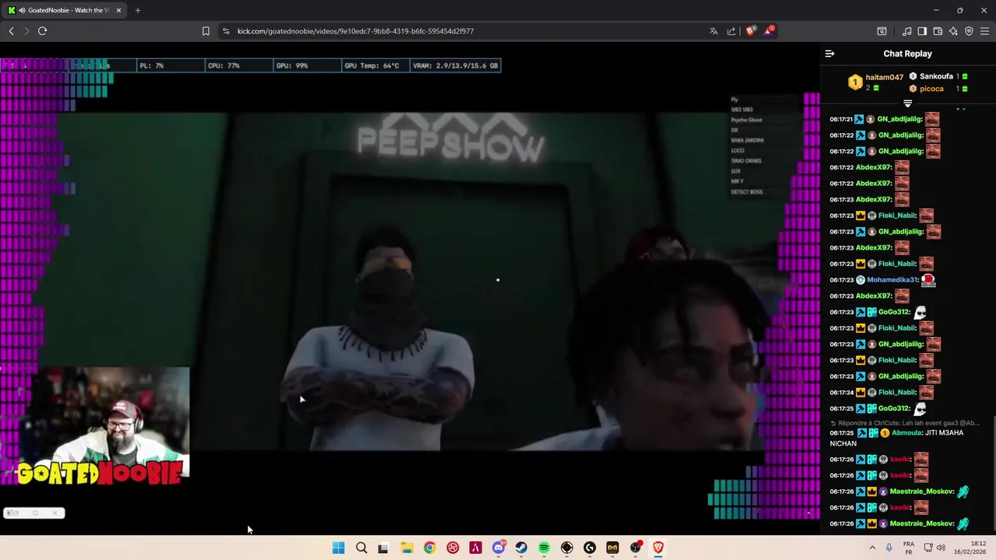Screen dimensions: 996x560
Task: Show hidden system tray icons
Action: tap(872, 548)
